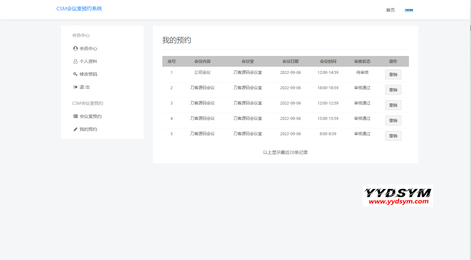
Task: Click the small logo in top-right header
Action: [x=409, y=10]
